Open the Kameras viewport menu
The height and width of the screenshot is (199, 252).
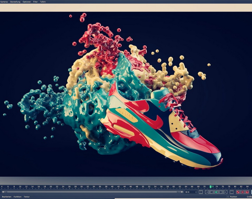tap(4, 2)
